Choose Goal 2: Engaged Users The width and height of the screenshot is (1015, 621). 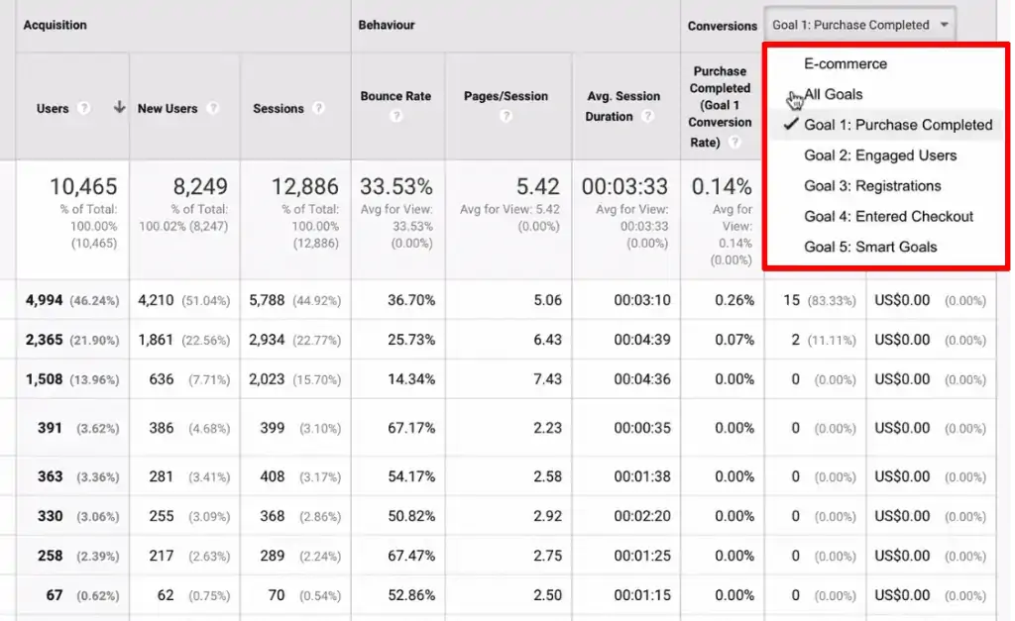(x=880, y=155)
